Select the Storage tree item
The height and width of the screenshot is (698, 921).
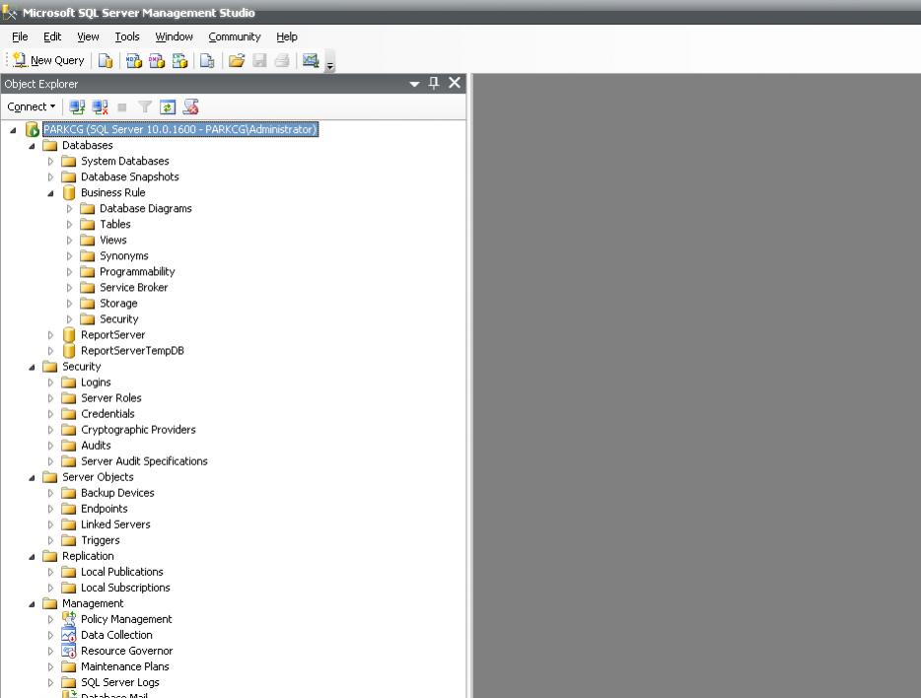[x=118, y=303]
